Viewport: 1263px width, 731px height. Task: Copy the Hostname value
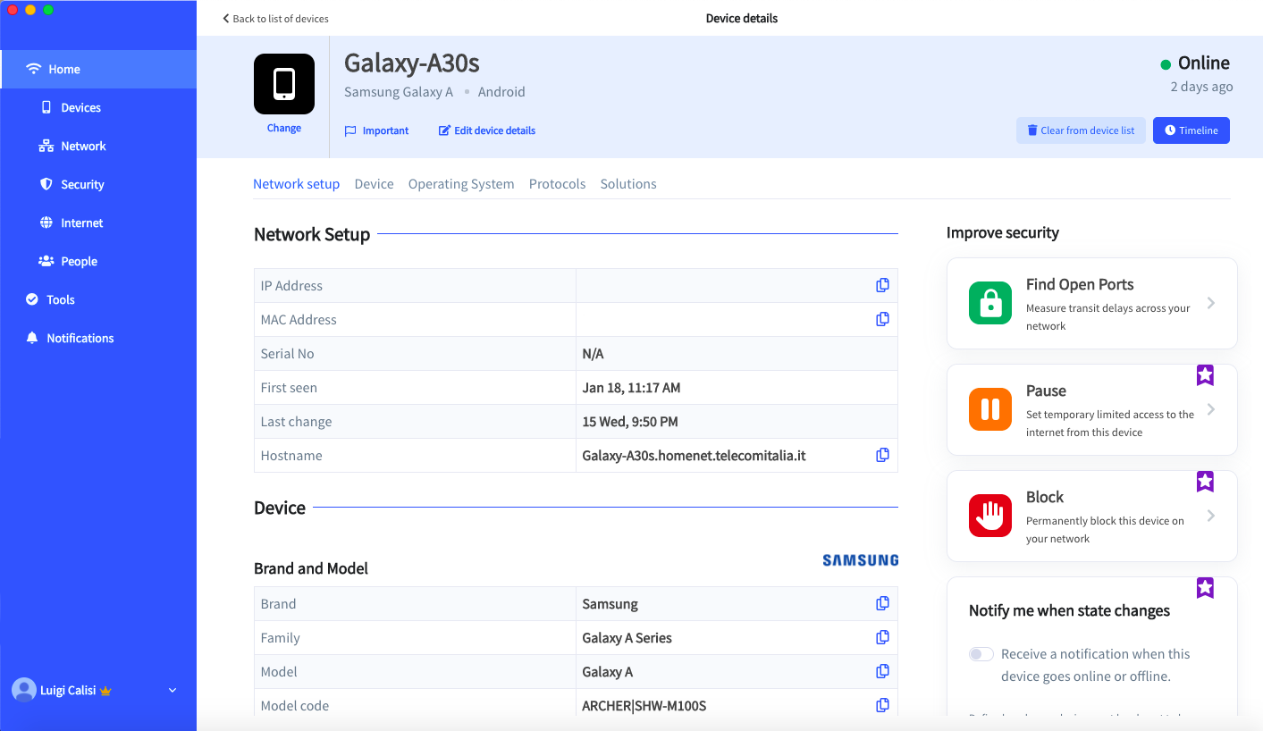[882, 455]
